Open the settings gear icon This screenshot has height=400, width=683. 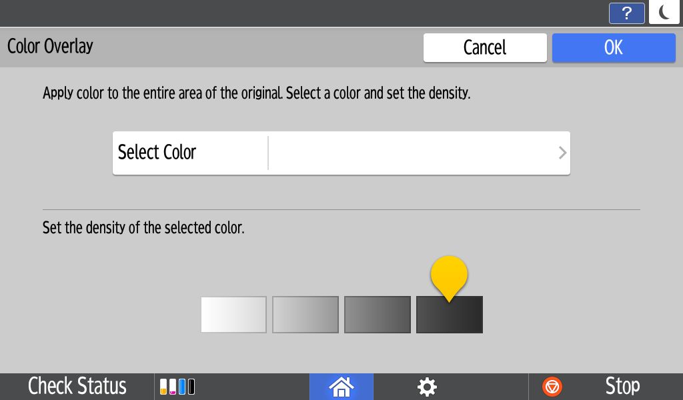427,387
